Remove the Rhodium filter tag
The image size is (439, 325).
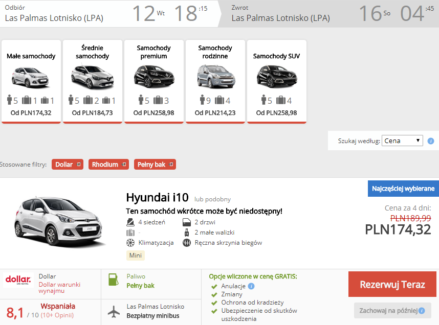coord(124,165)
